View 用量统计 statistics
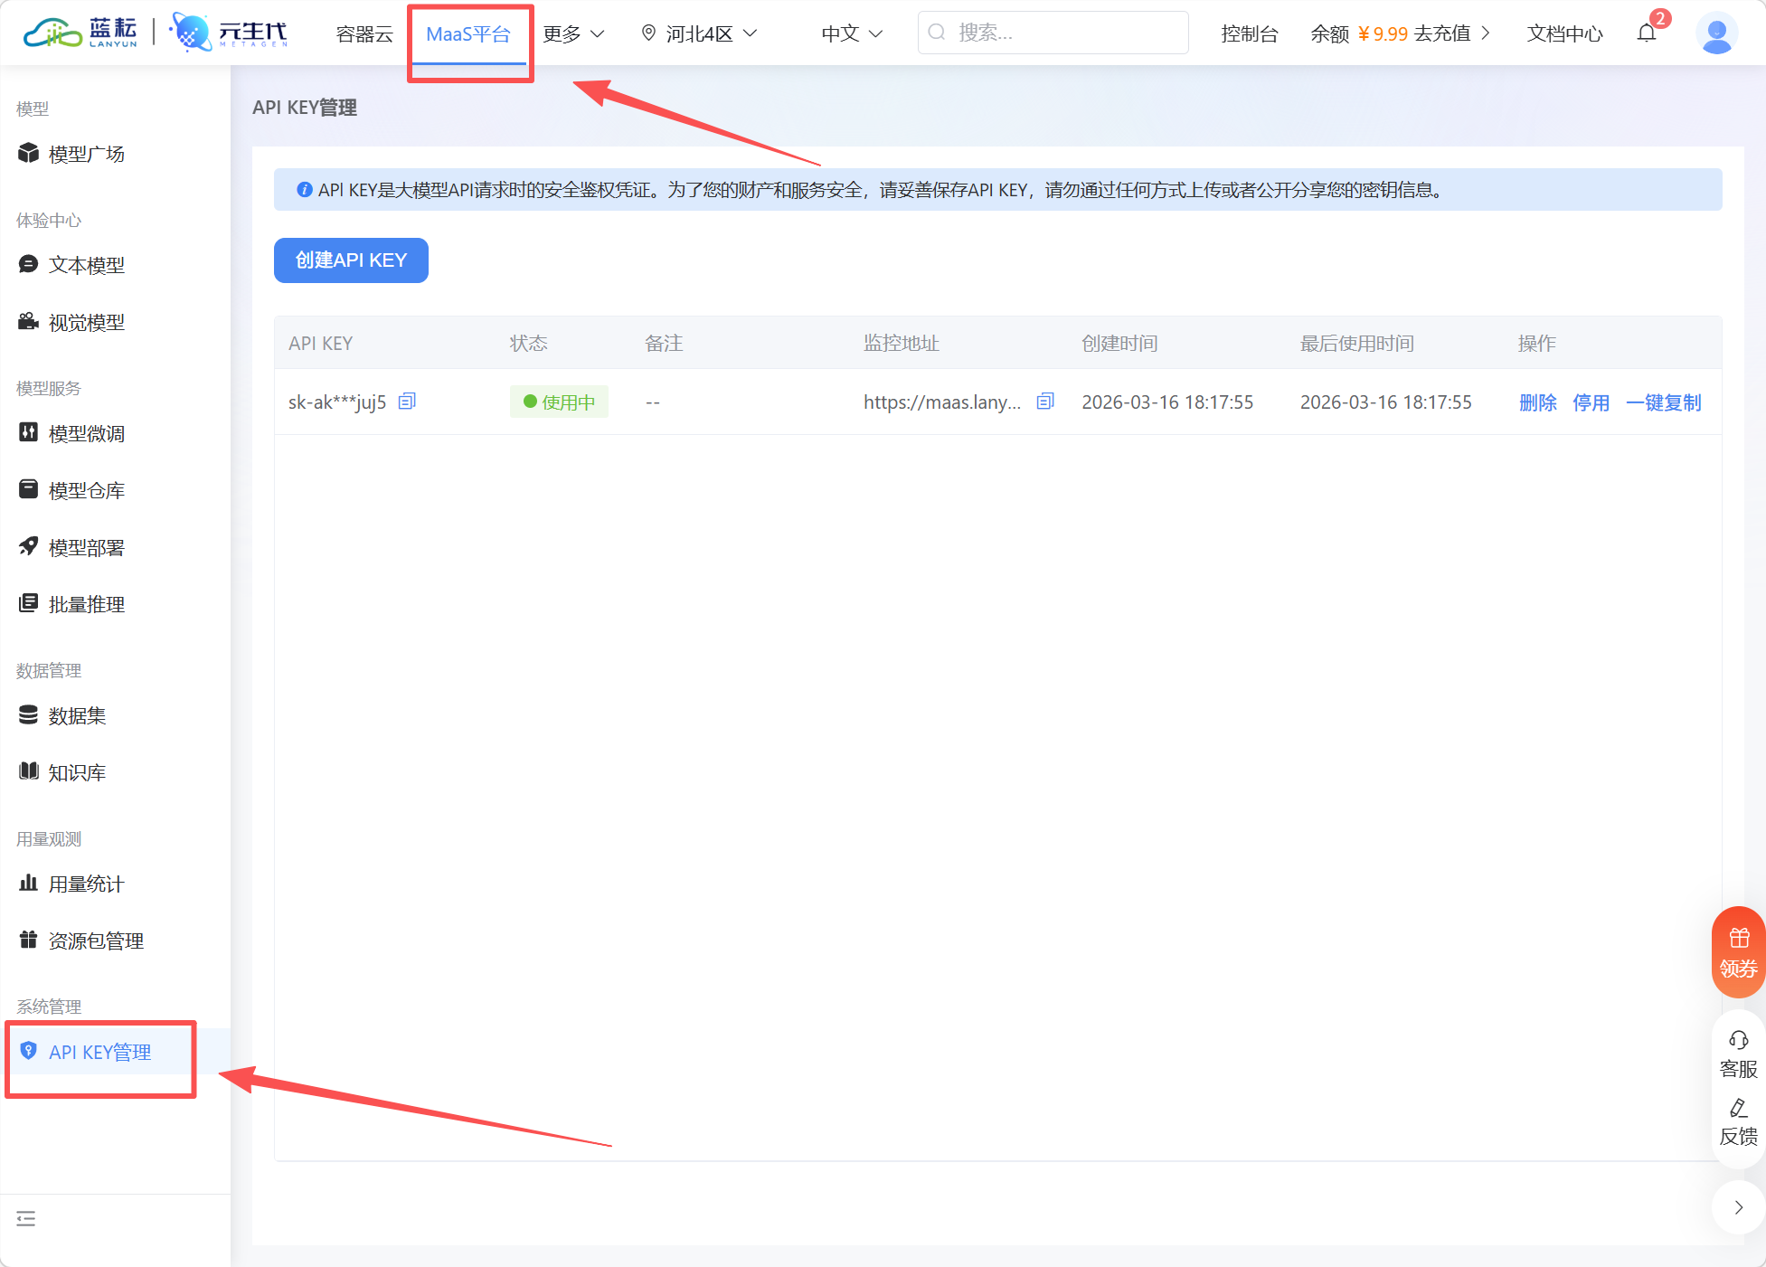 (86, 884)
